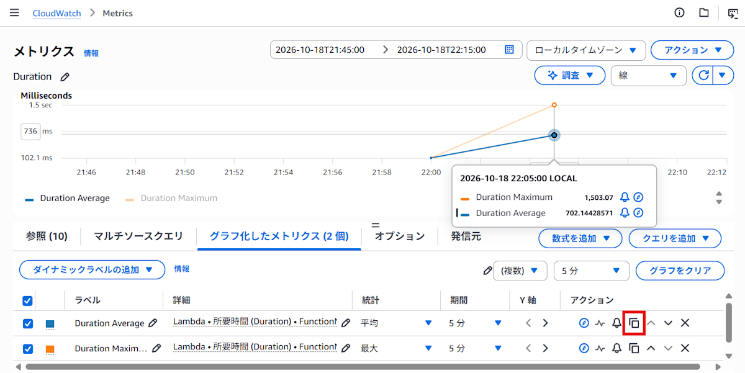Click the blue Duration Average color swatch

click(x=50, y=323)
